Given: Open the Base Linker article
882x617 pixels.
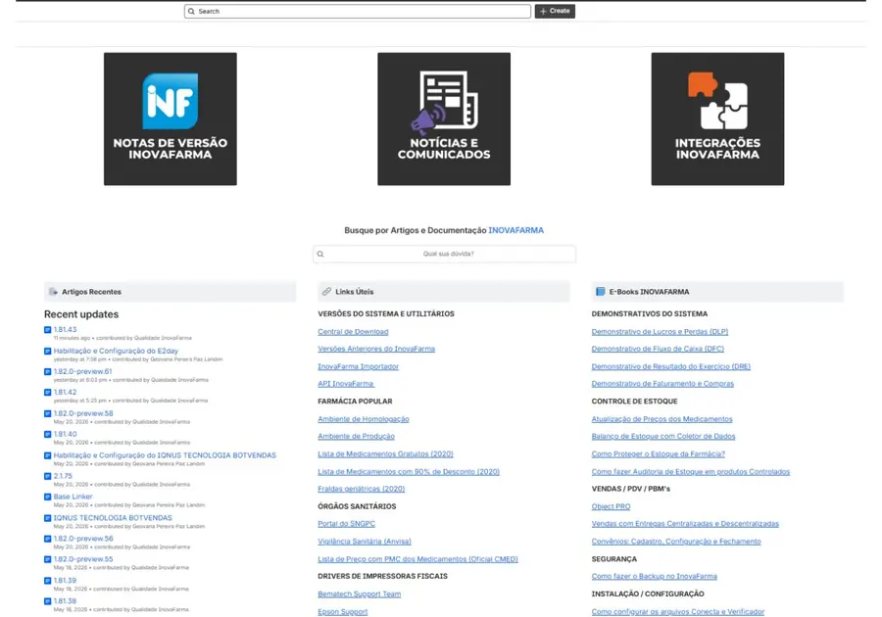Looking at the screenshot, I should tap(73, 497).
